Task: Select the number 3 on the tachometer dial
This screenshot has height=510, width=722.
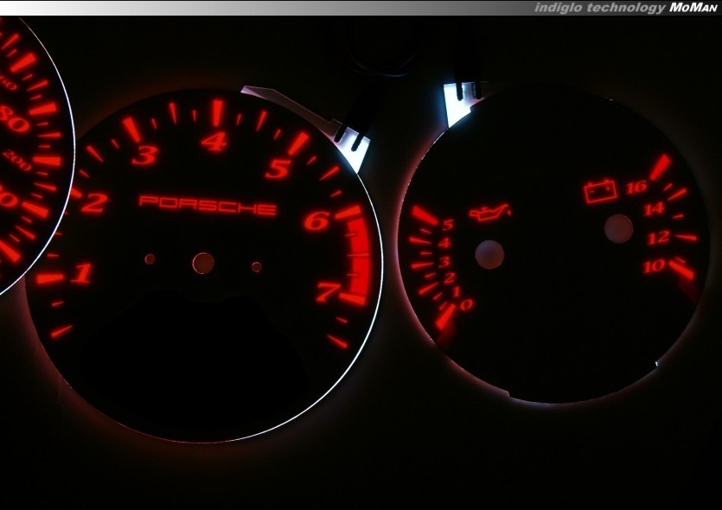Action: click(x=144, y=156)
